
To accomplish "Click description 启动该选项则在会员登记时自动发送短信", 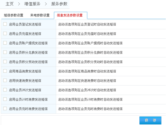I will pyautogui.click(x=87, y=25).
